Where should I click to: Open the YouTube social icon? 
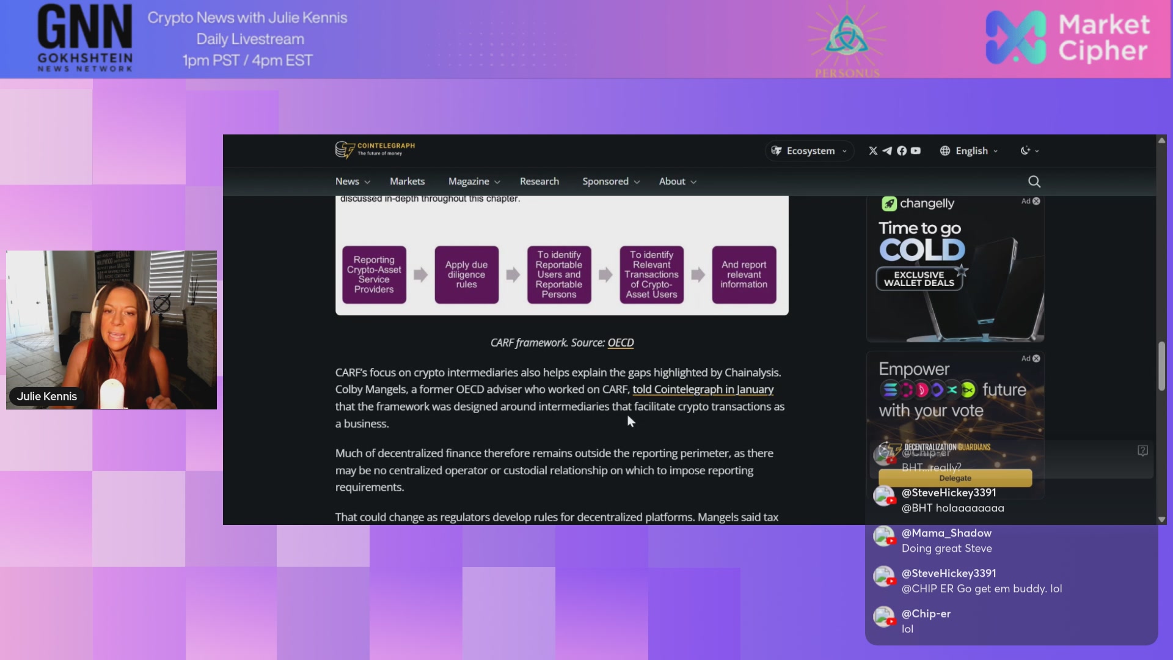click(x=916, y=151)
